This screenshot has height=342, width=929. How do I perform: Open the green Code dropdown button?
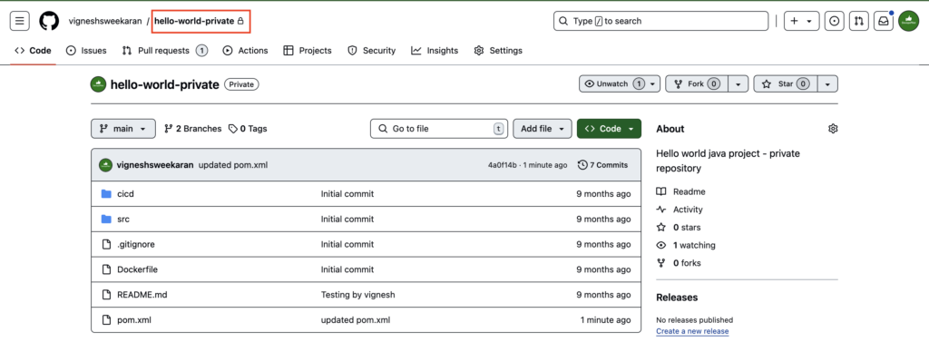pos(609,129)
